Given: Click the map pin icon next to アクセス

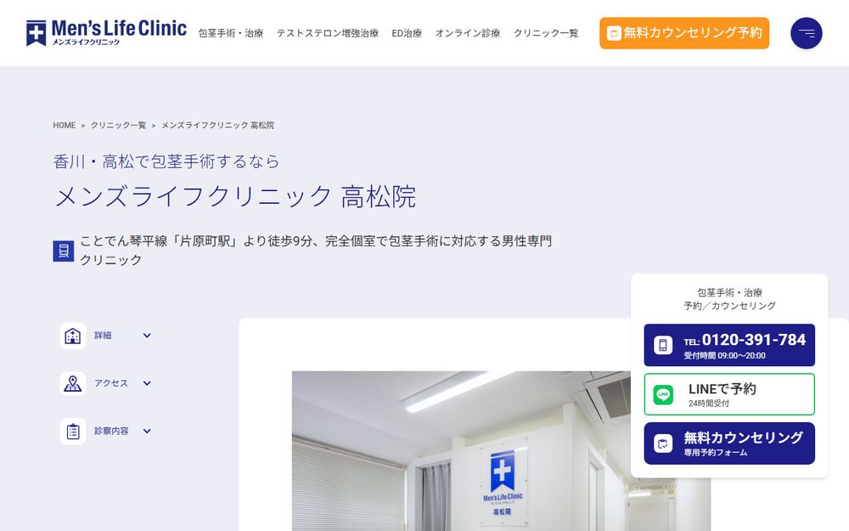Looking at the screenshot, I should pos(72,384).
